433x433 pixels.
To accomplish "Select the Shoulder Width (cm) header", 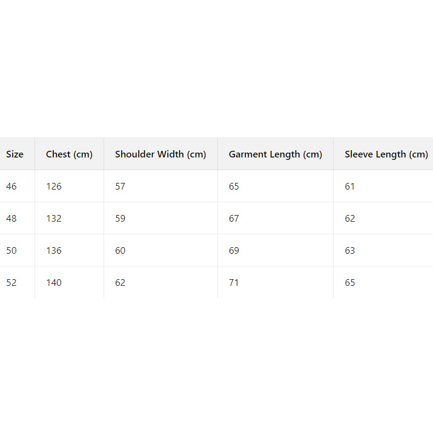I will click(160, 154).
